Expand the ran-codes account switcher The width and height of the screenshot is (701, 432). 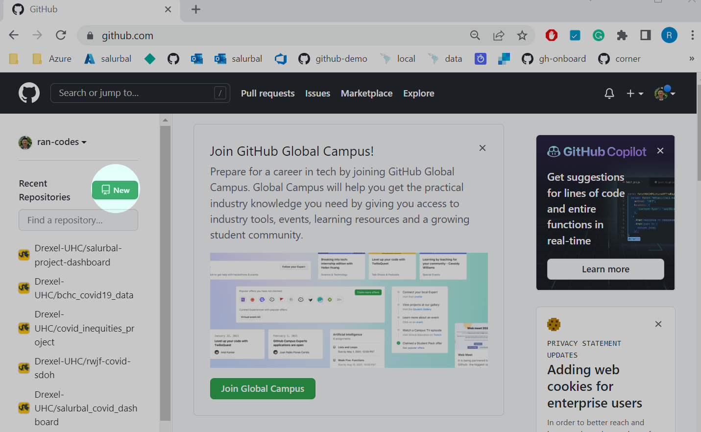[53, 142]
